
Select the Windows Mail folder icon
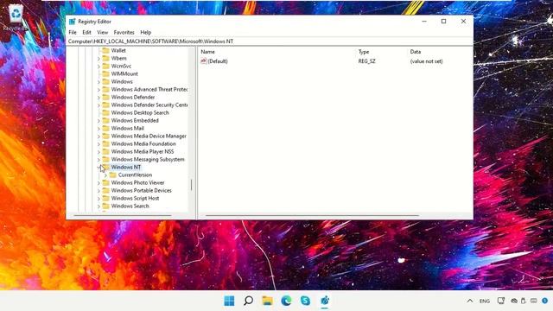click(x=105, y=128)
